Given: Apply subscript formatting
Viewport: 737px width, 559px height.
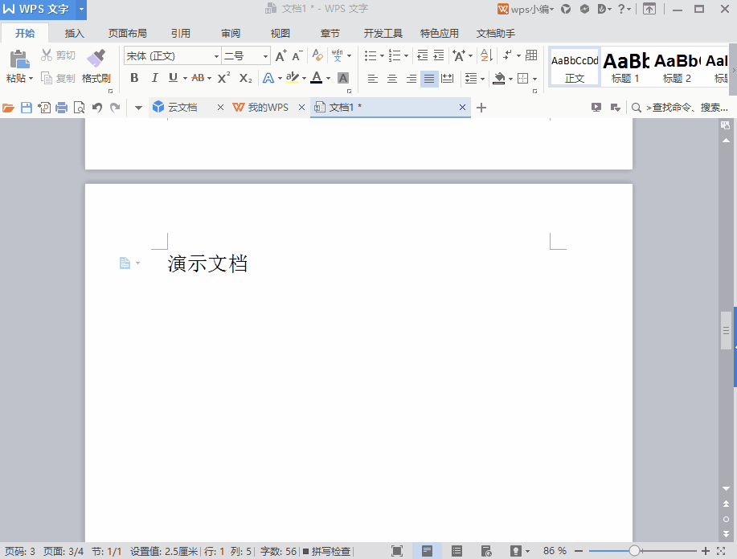Looking at the screenshot, I should (x=244, y=78).
